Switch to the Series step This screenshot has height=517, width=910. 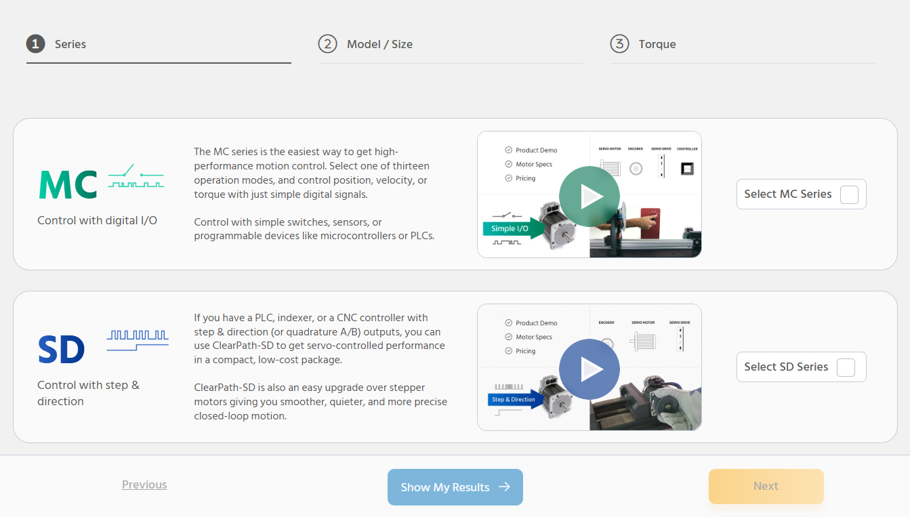70,44
